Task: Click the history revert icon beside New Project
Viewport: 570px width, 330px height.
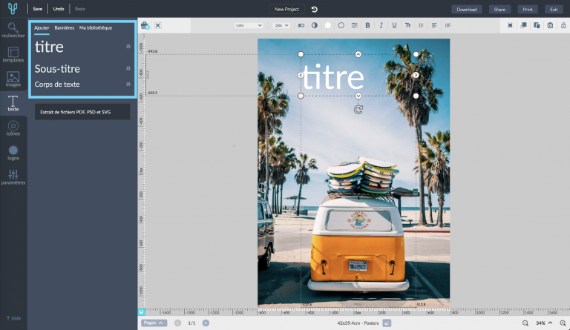Action: [x=314, y=10]
